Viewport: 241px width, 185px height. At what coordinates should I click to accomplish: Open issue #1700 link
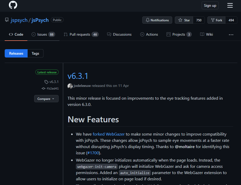[x=93, y=153]
